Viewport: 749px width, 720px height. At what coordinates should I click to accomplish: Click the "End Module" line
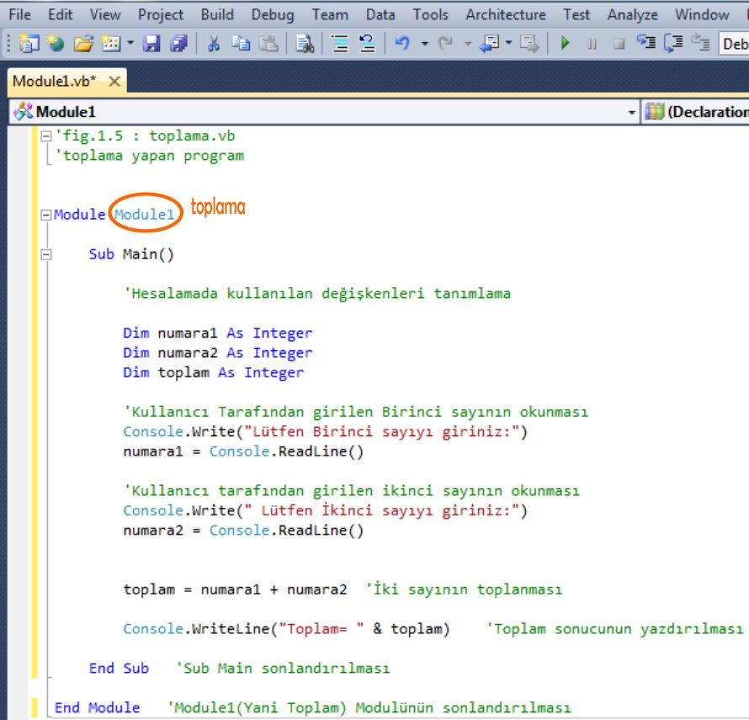98,707
